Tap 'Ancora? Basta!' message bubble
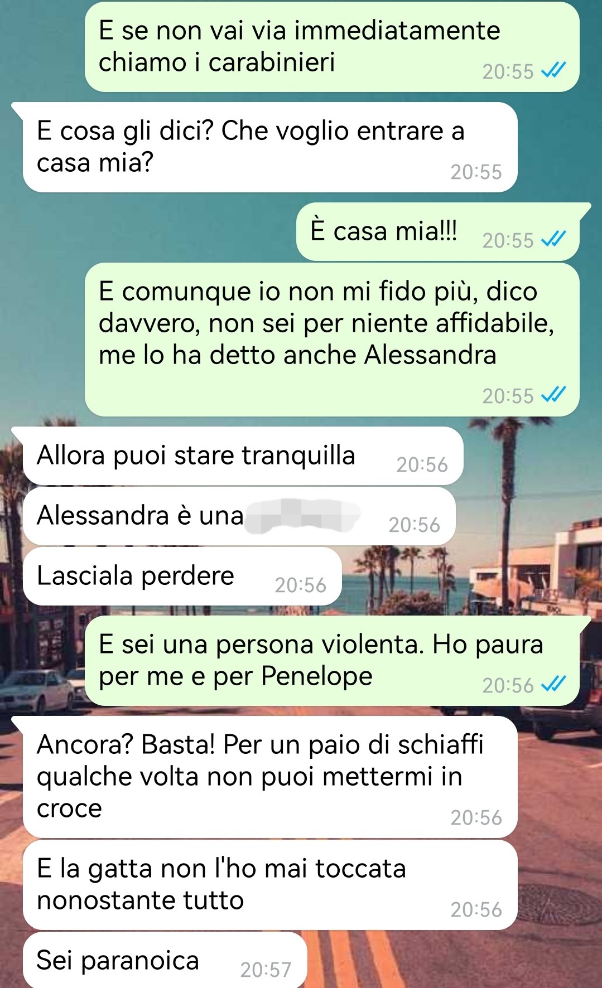Viewport: 602px width, 988px height. click(270, 777)
